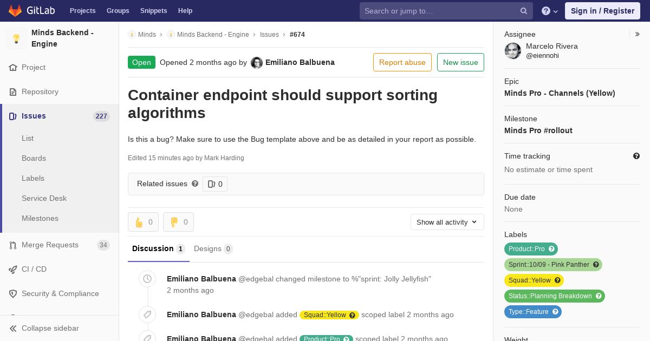Click the clock icon beside milestone change
This screenshot has height=341, width=650.
[x=147, y=279]
